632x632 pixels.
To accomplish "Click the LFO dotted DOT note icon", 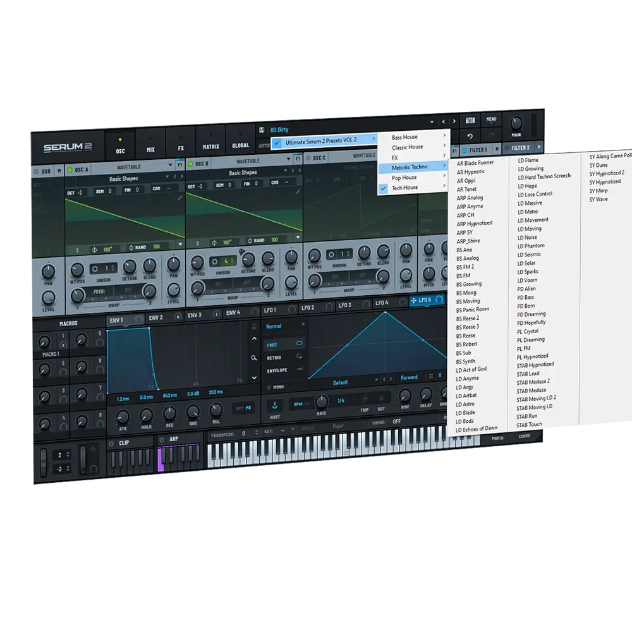I will coord(381,398).
